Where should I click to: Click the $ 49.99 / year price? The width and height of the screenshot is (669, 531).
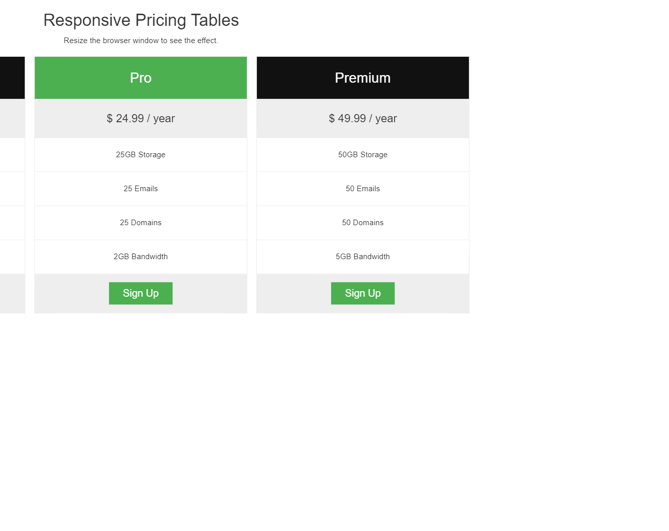(362, 118)
